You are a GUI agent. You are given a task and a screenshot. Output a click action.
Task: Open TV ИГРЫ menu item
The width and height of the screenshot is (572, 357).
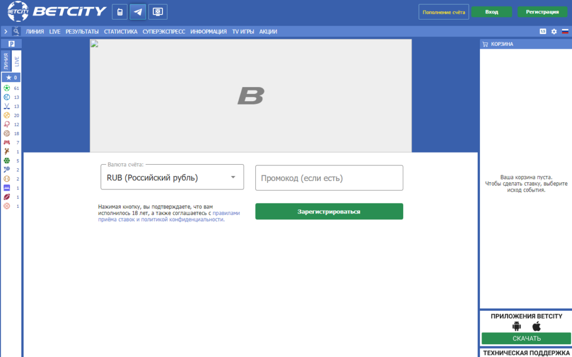[x=243, y=32]
